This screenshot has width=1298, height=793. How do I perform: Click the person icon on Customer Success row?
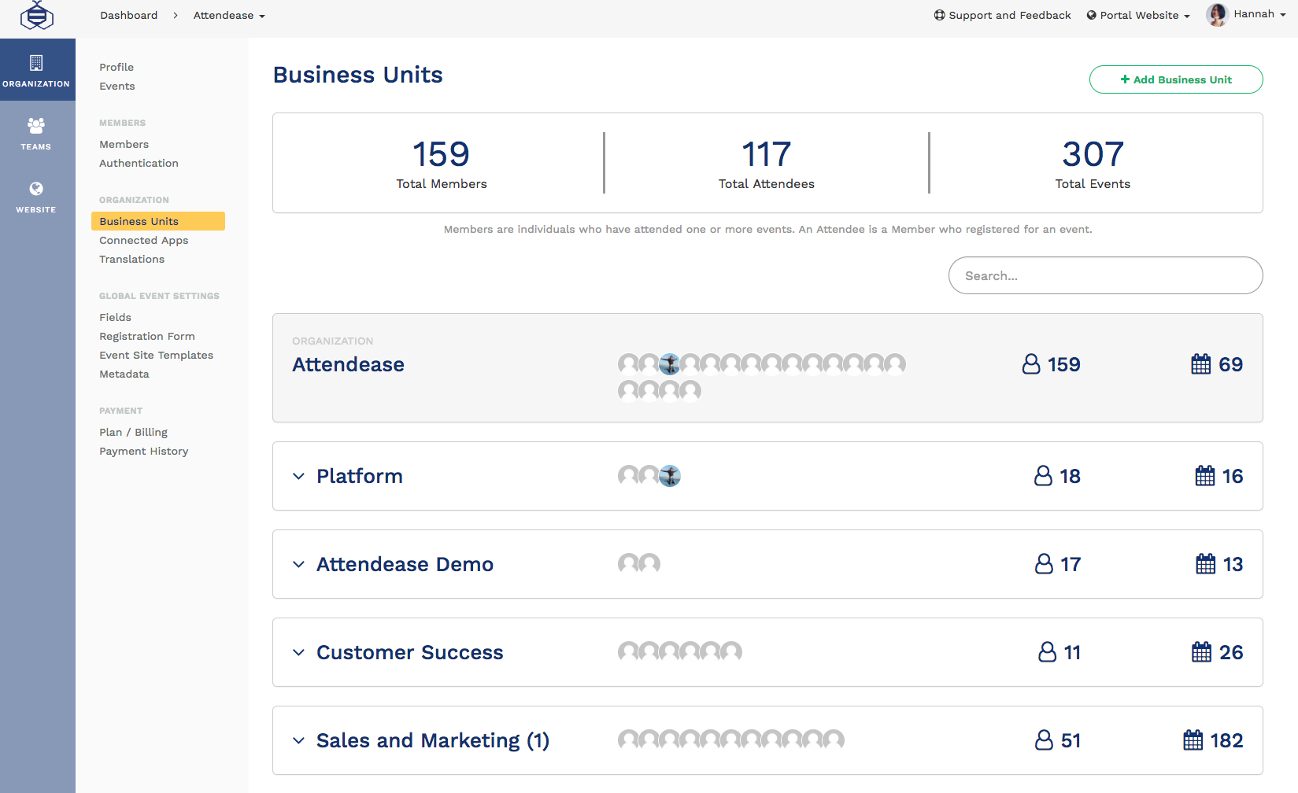pos(1047,652)
